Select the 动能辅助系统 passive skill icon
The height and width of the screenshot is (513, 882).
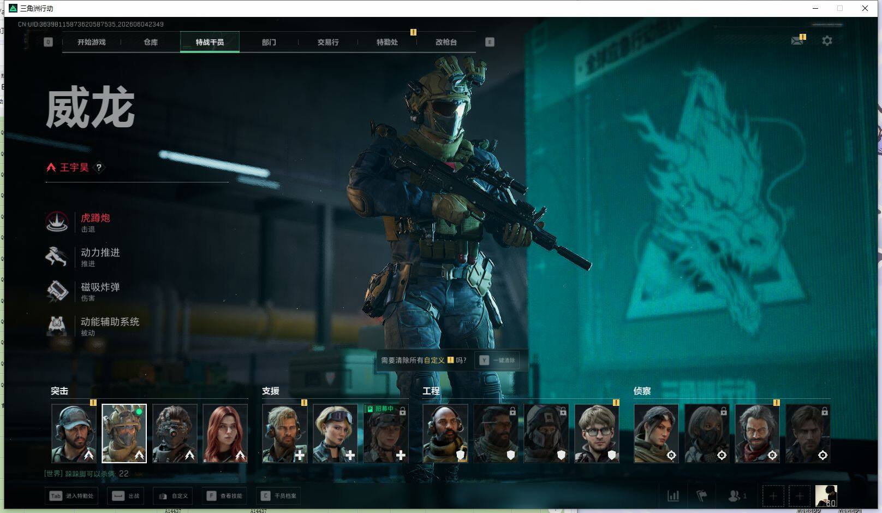[x=57, y=326]
